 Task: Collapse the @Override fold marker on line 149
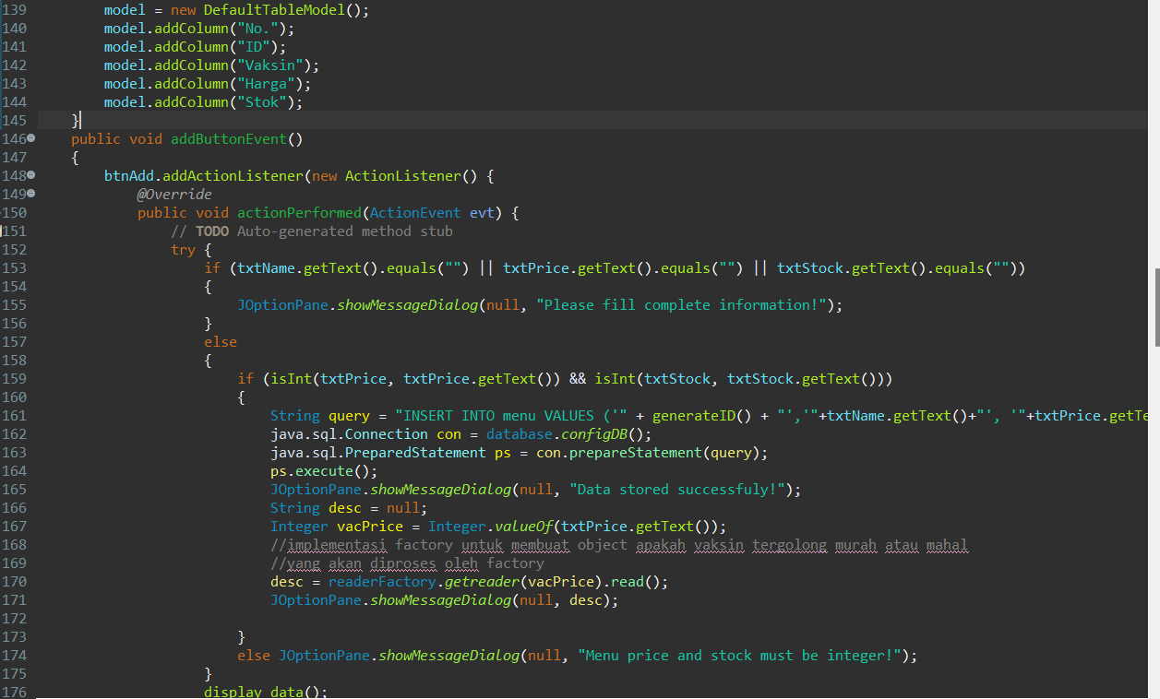click(x=31, y=194)
